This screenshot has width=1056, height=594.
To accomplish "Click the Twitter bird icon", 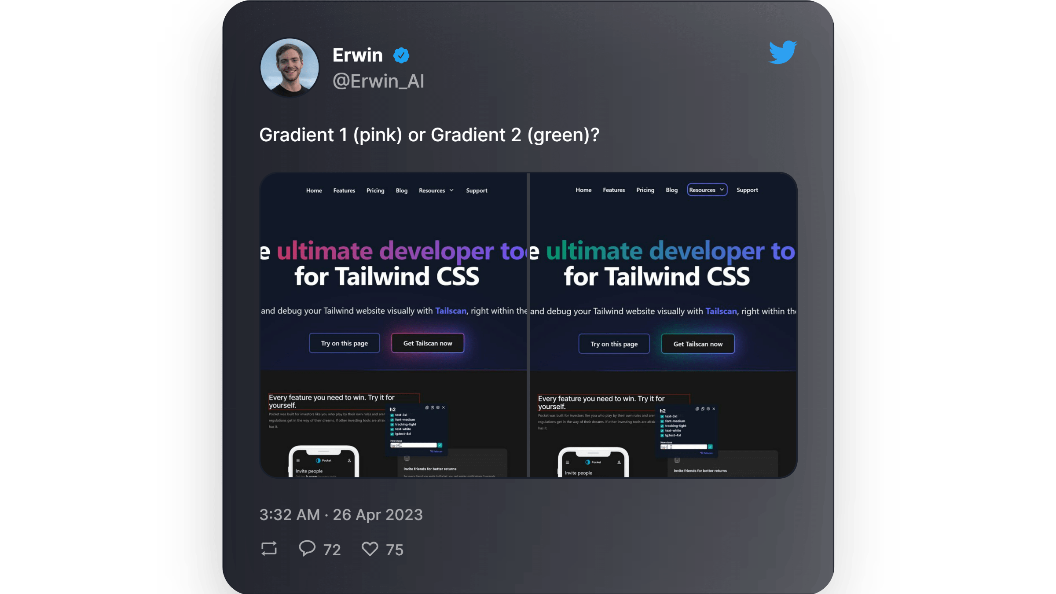I will point(783,51).
